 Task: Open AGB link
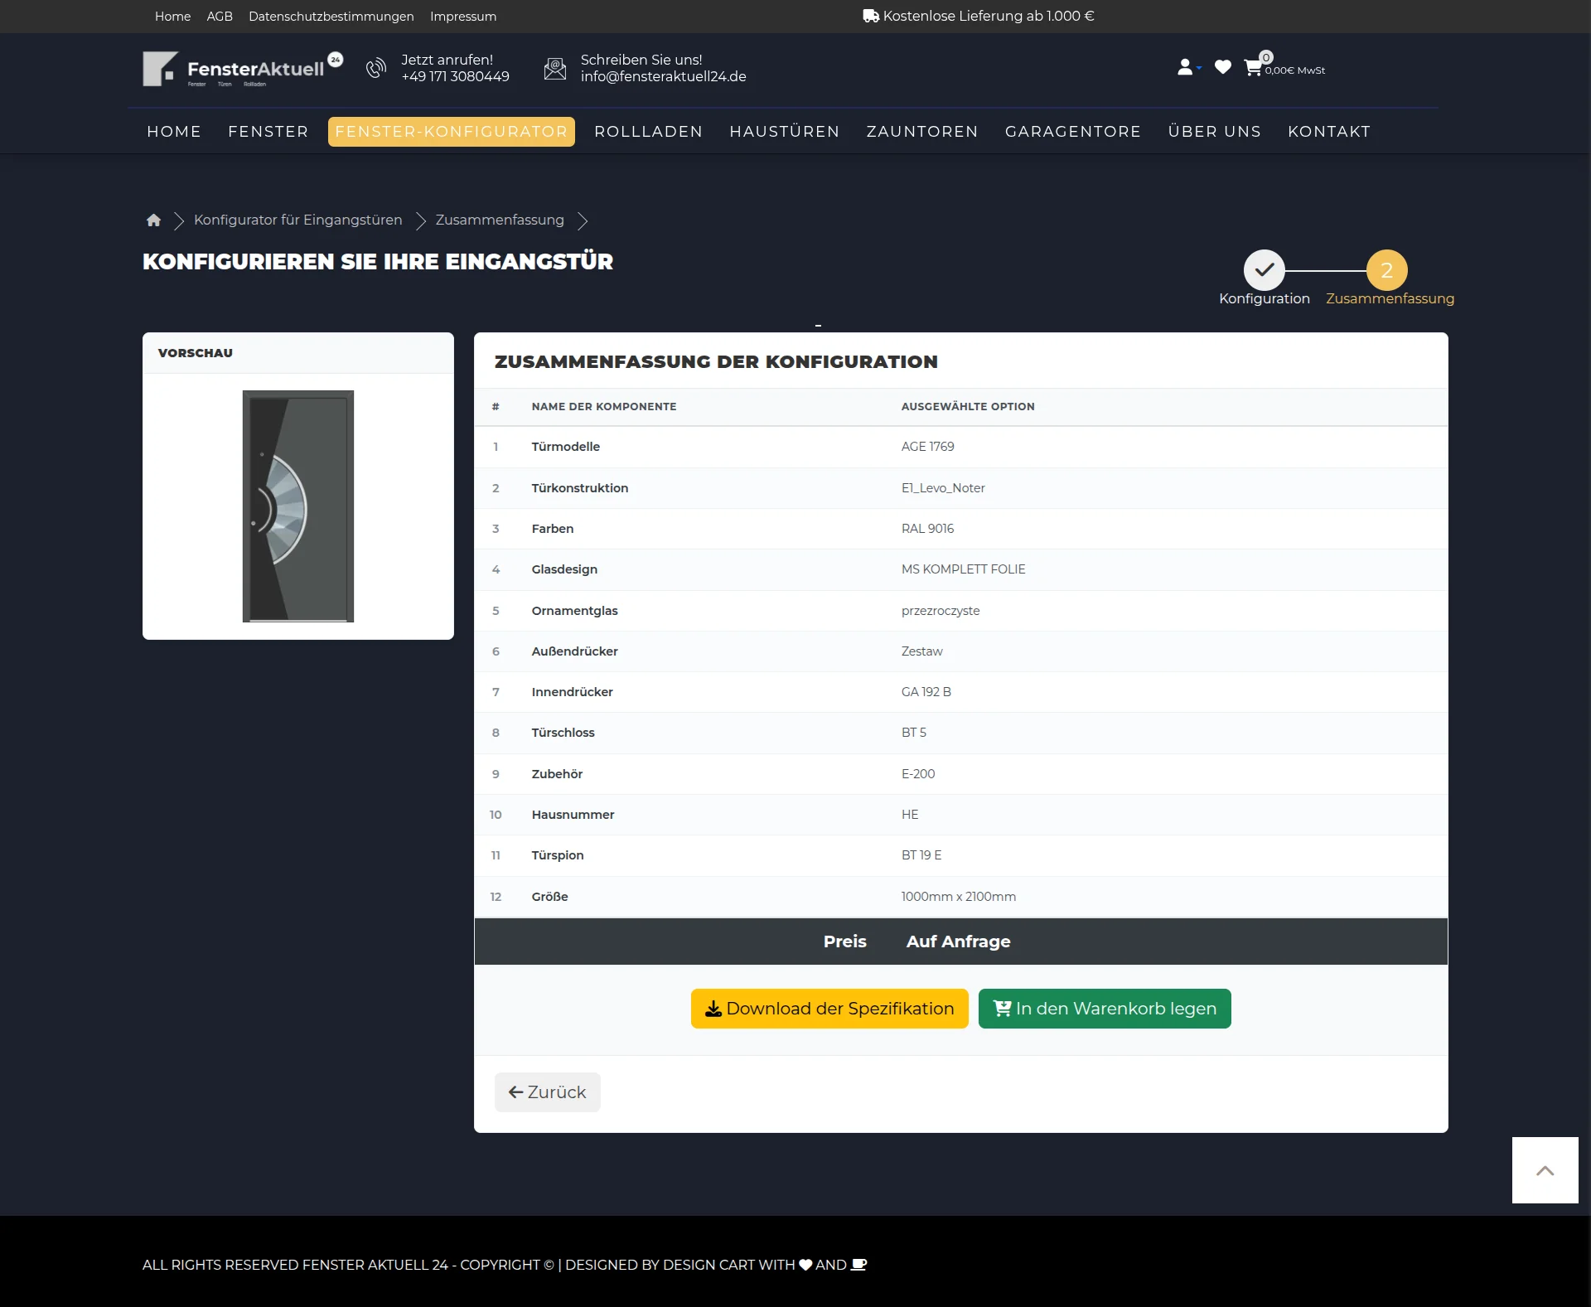click(x=220, y=16)
